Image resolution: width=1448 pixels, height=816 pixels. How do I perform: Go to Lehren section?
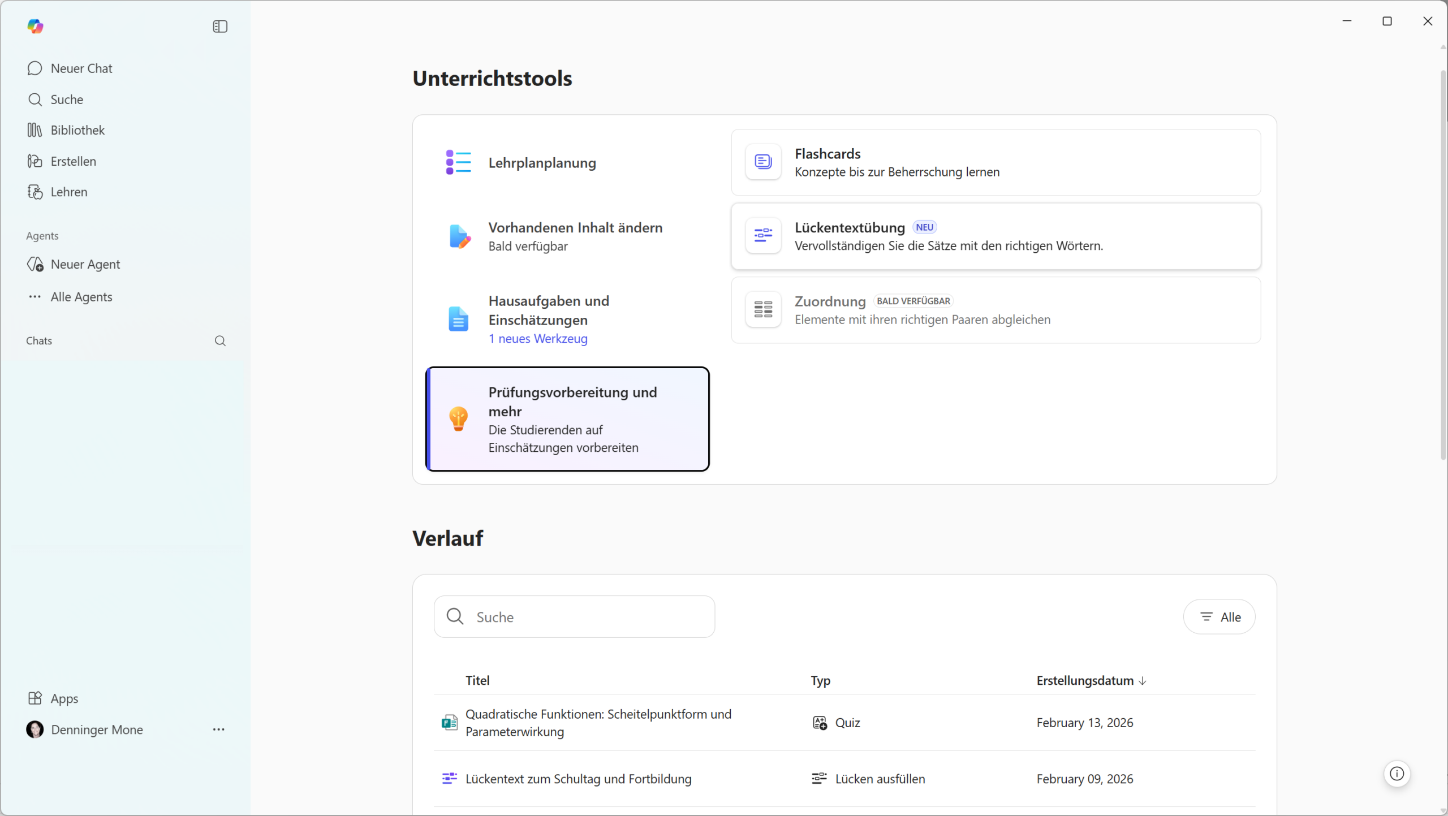tap(68, 192)
